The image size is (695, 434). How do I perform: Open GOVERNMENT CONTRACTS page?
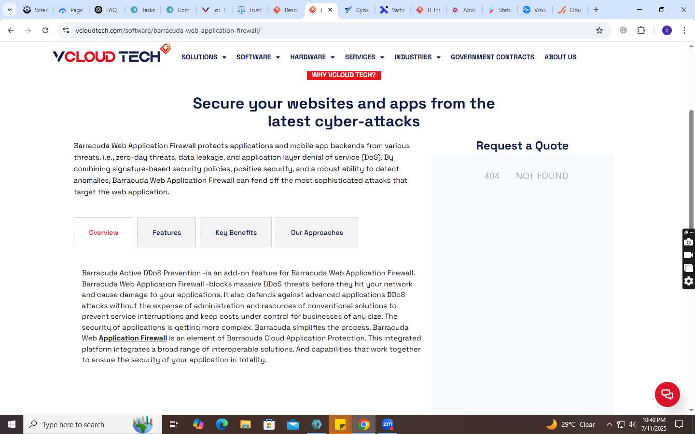click(492, 57)
